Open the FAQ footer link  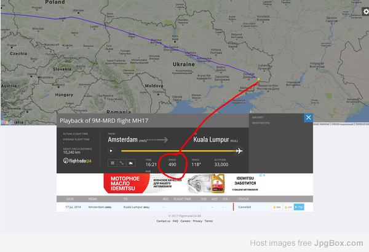[175, 221]
